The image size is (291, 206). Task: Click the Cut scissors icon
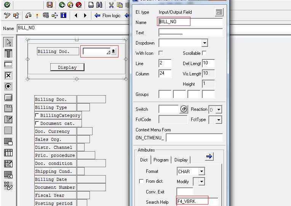click(111, 5)
